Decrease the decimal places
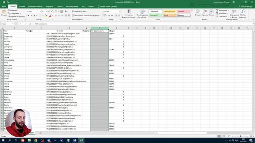The image size is (255, 143). pos(119,15)
